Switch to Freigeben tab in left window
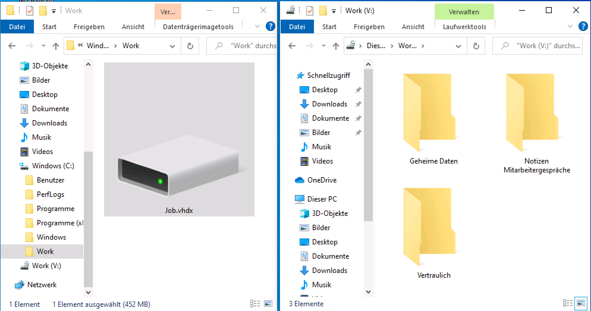 click(x=89, y=27)
